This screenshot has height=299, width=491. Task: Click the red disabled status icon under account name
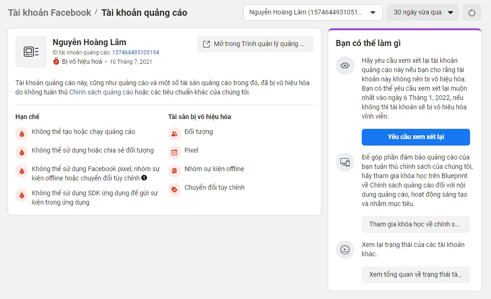[x=56, y=61]
